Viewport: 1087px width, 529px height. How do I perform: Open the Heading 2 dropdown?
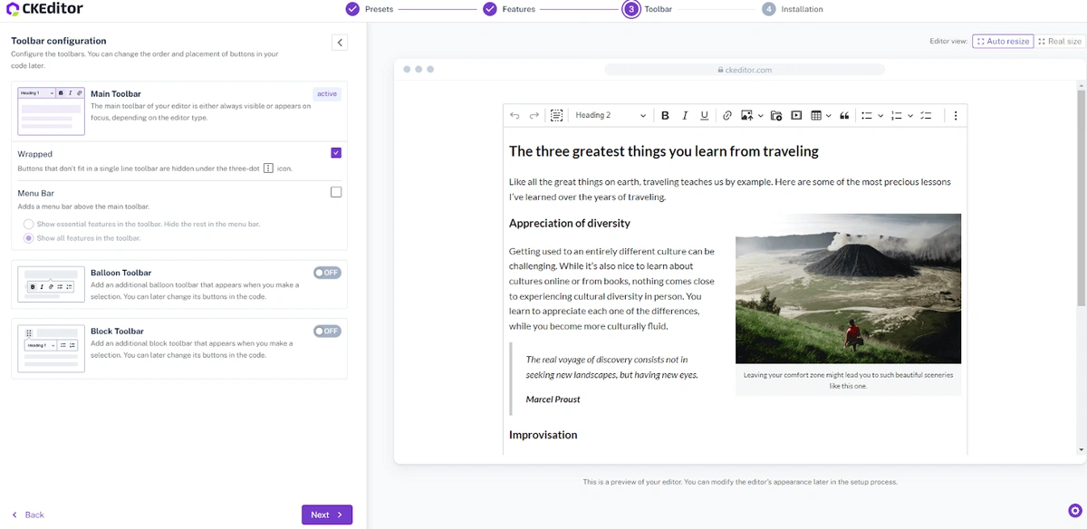coord(611,115)
